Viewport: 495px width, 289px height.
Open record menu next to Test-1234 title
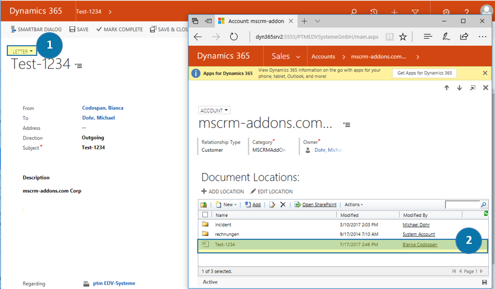(x=79, y=65)
